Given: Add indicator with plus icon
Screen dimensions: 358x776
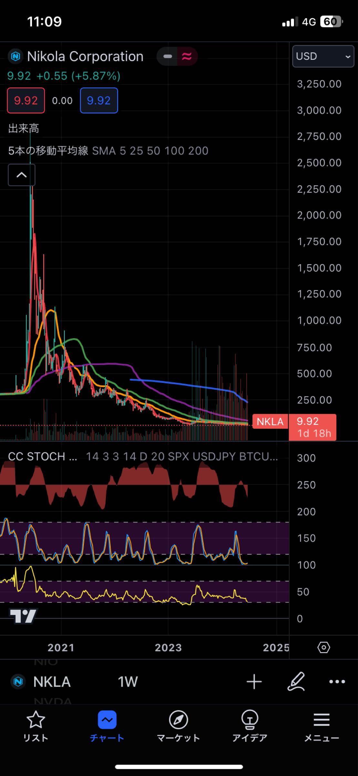Looking at the screenshot, I should coord(254,682).
